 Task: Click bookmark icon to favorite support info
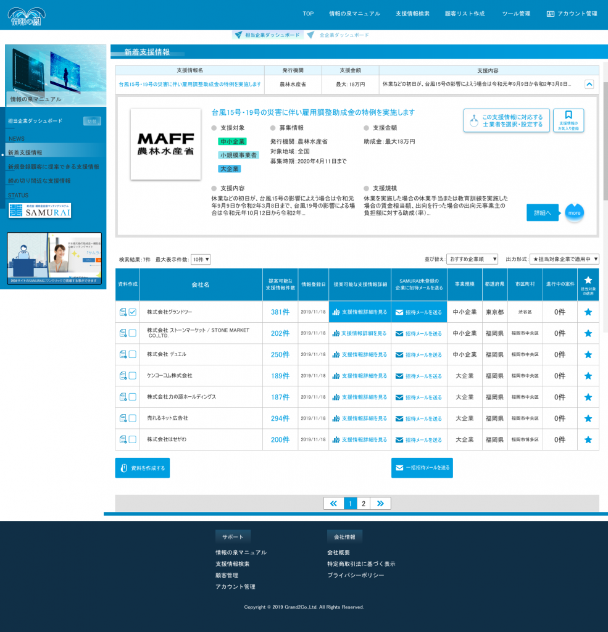[x=568, y=120]
